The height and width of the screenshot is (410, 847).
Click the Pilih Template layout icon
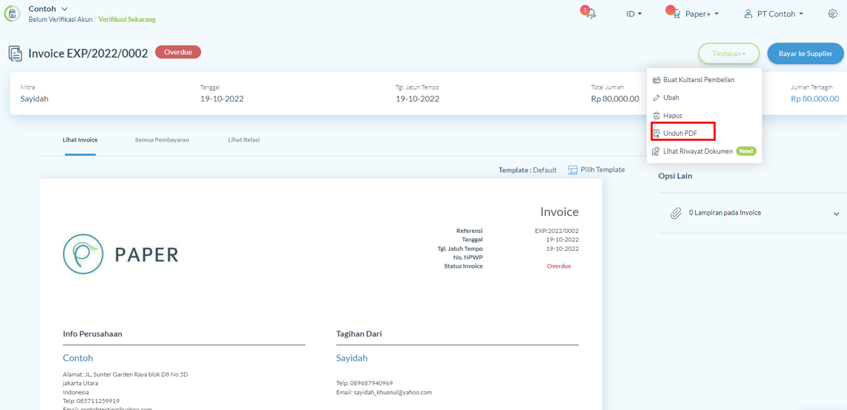(x=573, y=170)
